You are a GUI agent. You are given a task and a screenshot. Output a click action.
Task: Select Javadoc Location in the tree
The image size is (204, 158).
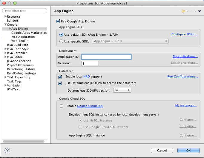pos(19,61)
